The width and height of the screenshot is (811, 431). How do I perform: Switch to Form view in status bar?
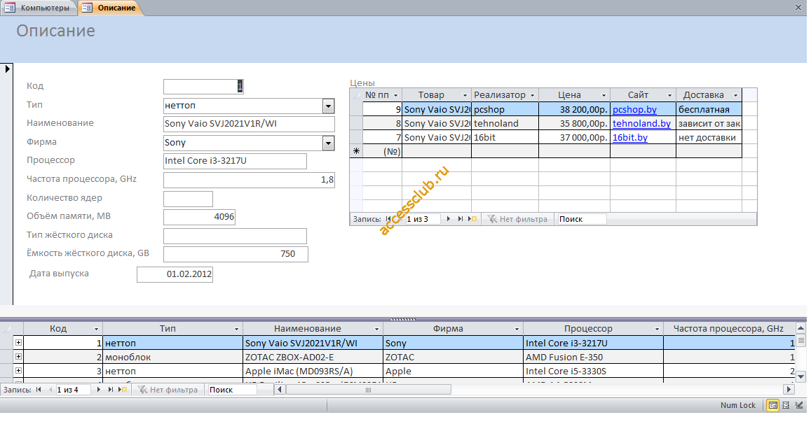pyautogui.click(x=772, y=405)
